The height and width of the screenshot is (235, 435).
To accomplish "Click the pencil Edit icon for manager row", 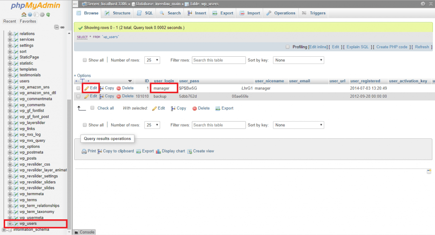I will [87, 88].
